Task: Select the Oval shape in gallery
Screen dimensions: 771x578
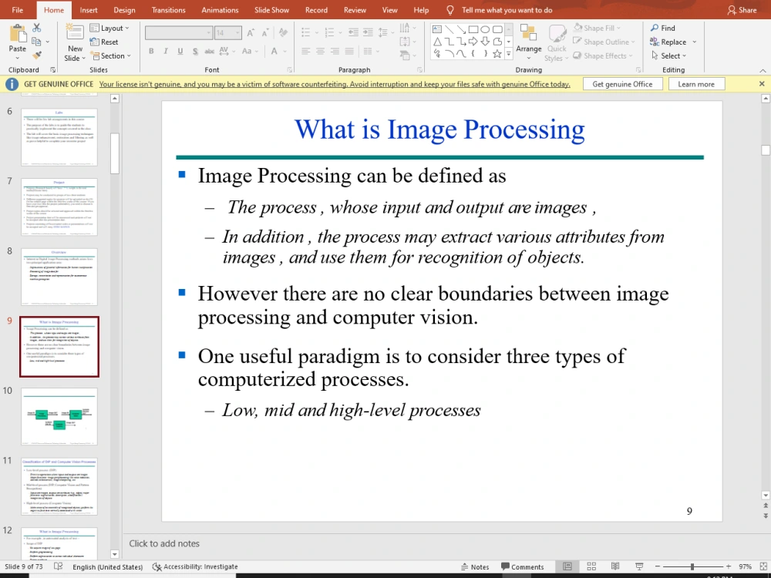Action: pyautogui.click(x=485, y=29)
